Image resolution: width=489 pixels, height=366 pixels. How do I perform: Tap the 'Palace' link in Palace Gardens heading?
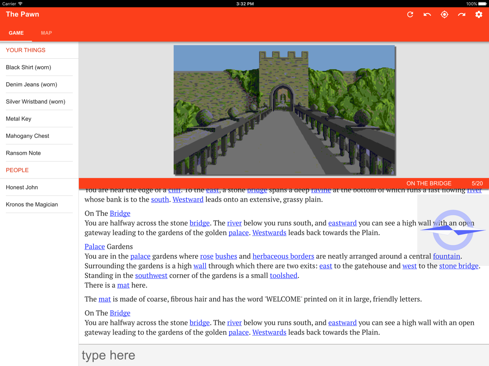[x=94, y=246]
